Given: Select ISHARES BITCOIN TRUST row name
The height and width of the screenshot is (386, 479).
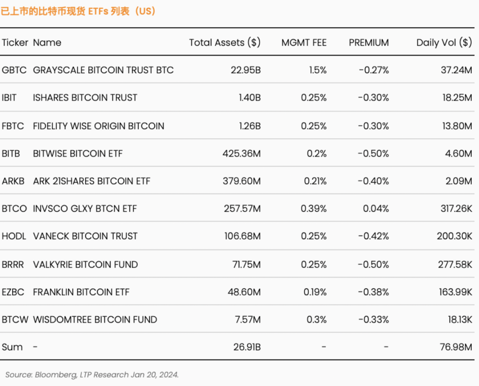Looking at the screenshot, I should pos(85,97).
